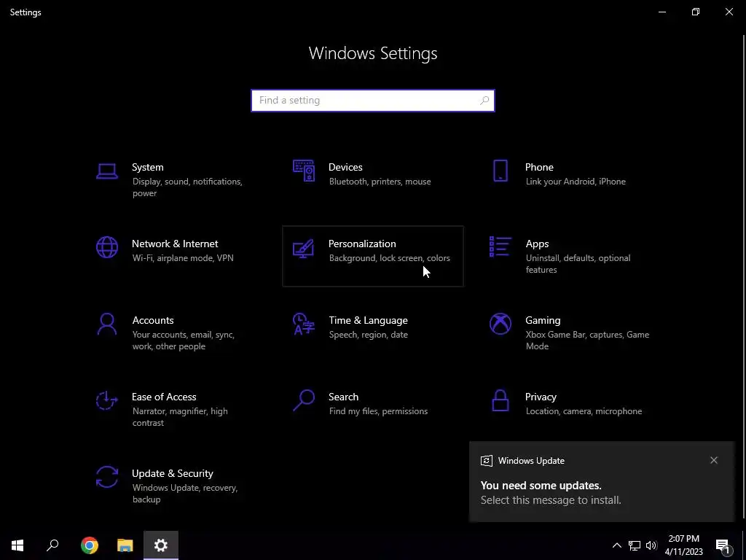Click the Privacy padlock icon
This screenshot has width=746, height=560.
point(500,400)
